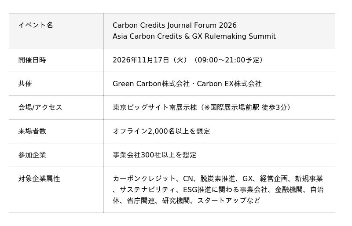
Task: Click the 開催日時 label cell
Action: (x=56, y=60)
